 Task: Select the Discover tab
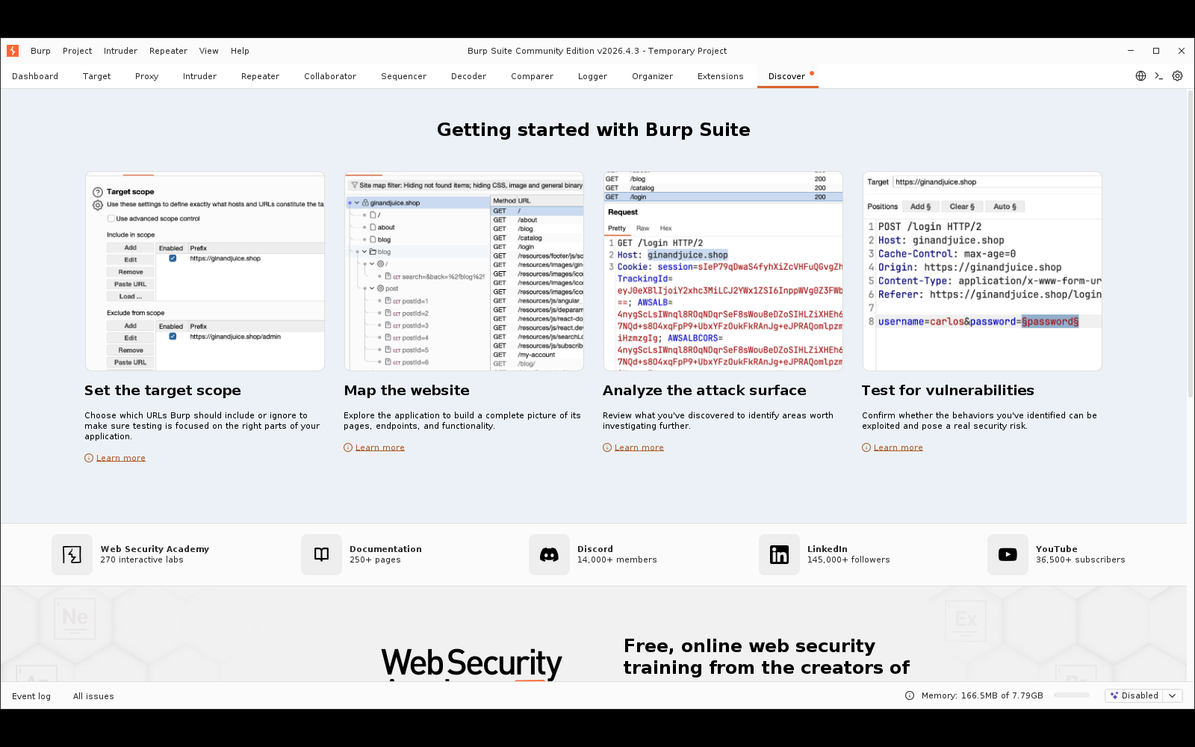[x=787, y=76]
